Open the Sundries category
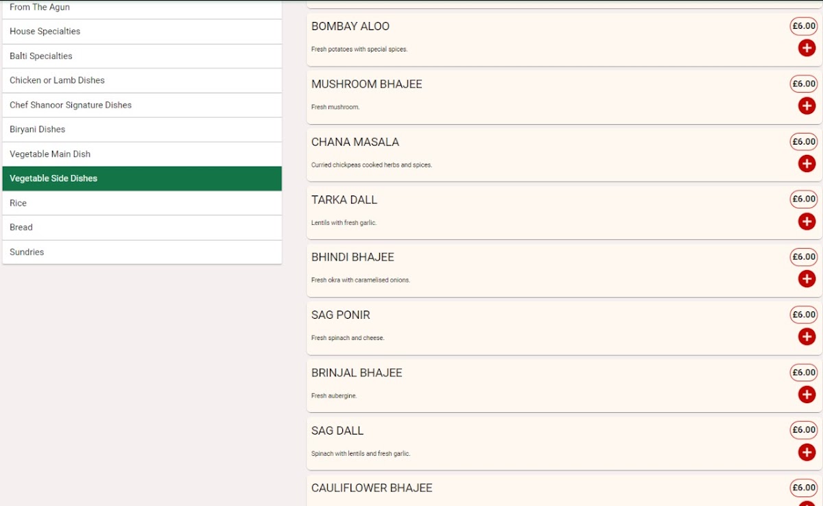Image resolution: width=823 pixels, height=506 pixels. (x=142, y=252)
